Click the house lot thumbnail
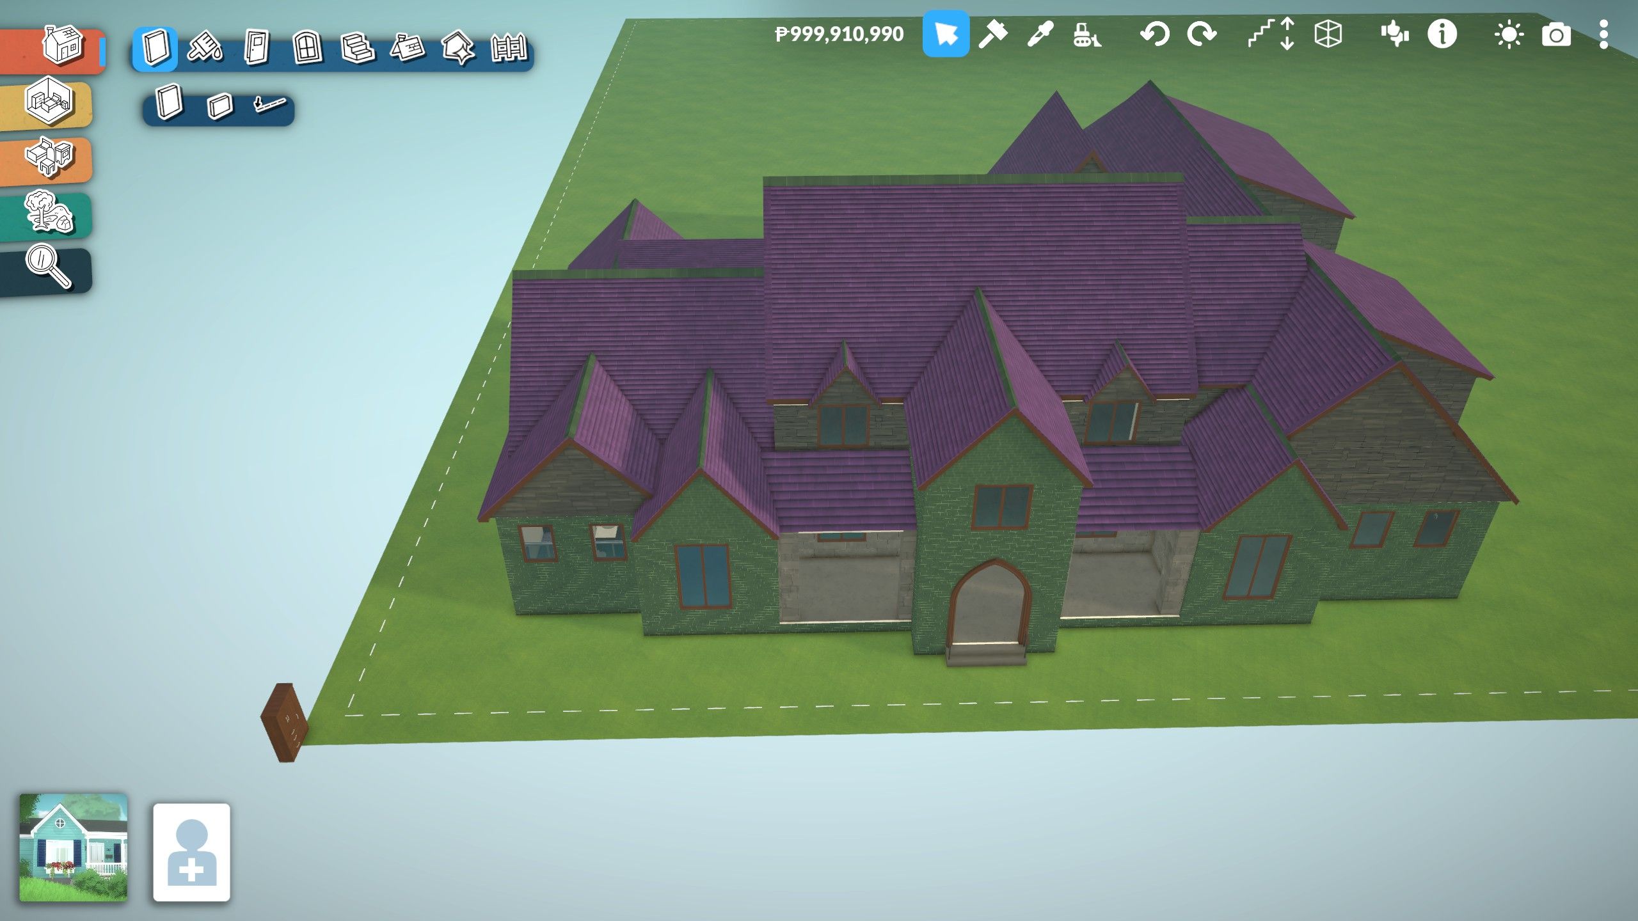 point(73,847)
